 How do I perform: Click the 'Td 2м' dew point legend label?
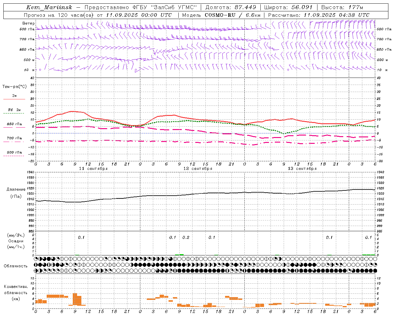click(x=14, y=110)
